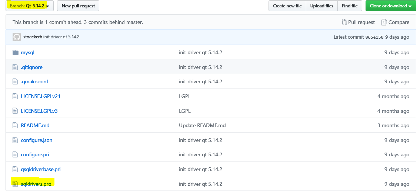
Task: Open the Update README.md commit message
Action: point(202,125)
